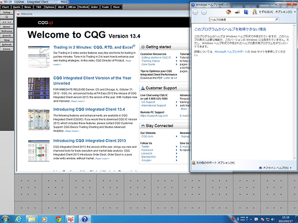Screen dimensions: 298x223
Task: Click the Getting started section icon
Action: [142, 47]
